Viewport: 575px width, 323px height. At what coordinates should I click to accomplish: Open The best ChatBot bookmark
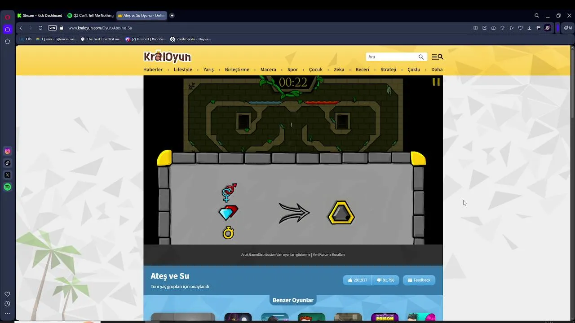[x=101, y=39]
